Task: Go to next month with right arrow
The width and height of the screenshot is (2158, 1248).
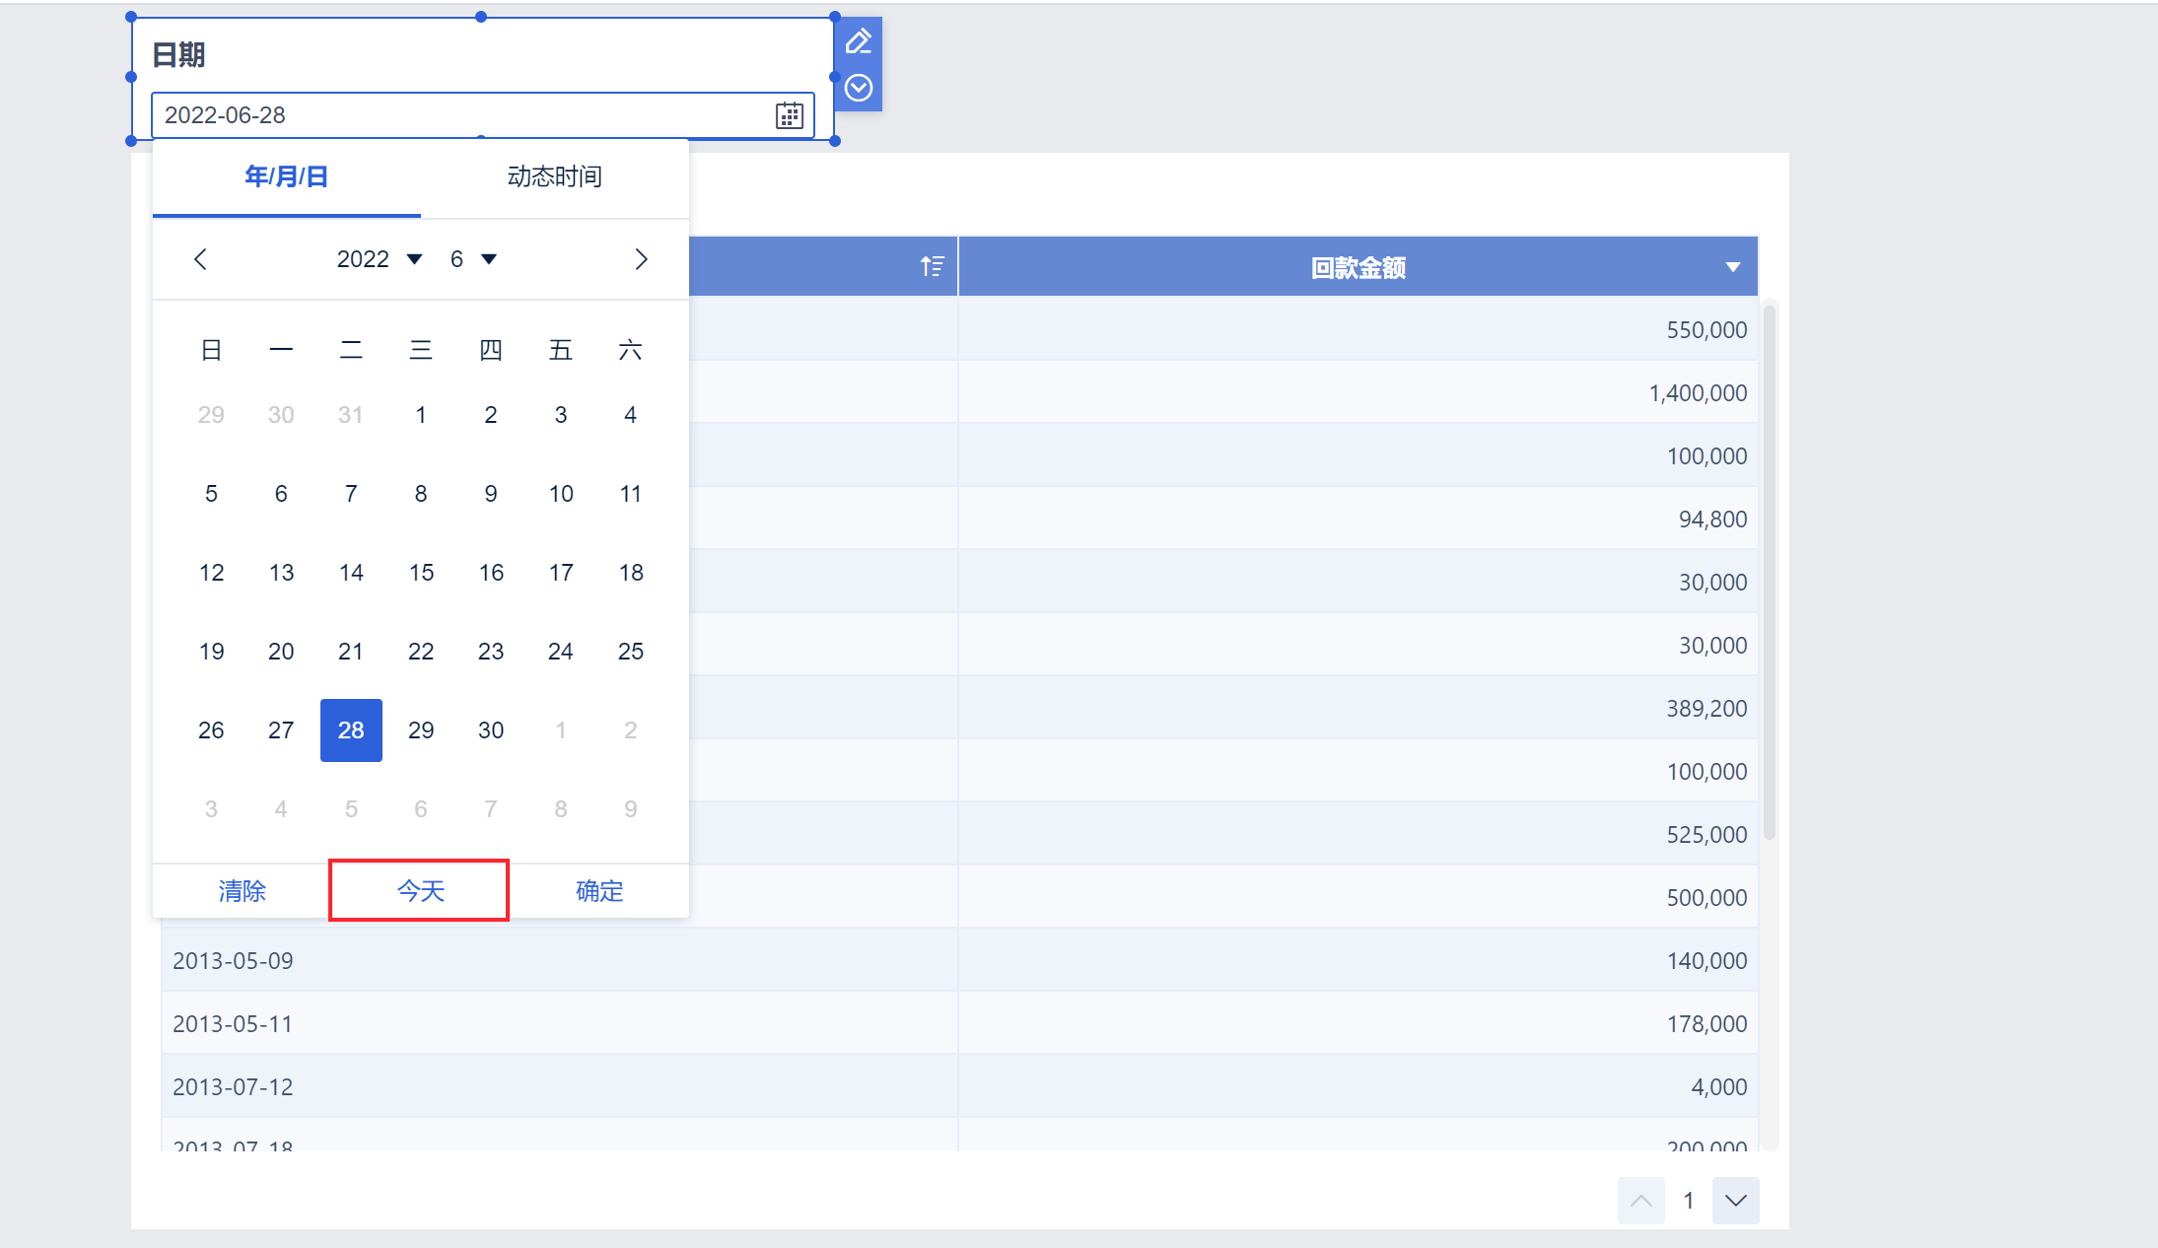Action: pos(641,259)
